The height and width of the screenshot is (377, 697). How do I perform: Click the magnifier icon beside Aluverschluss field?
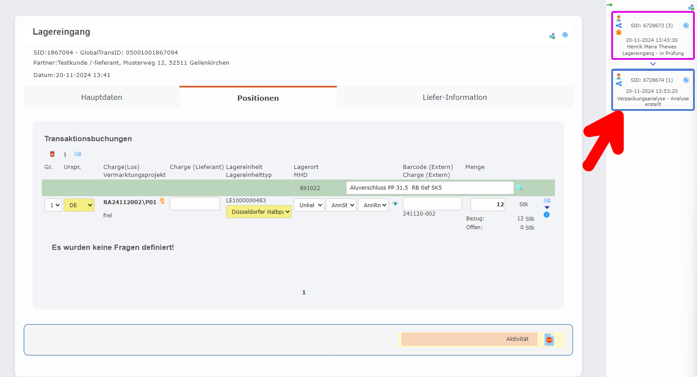(519, 188)
